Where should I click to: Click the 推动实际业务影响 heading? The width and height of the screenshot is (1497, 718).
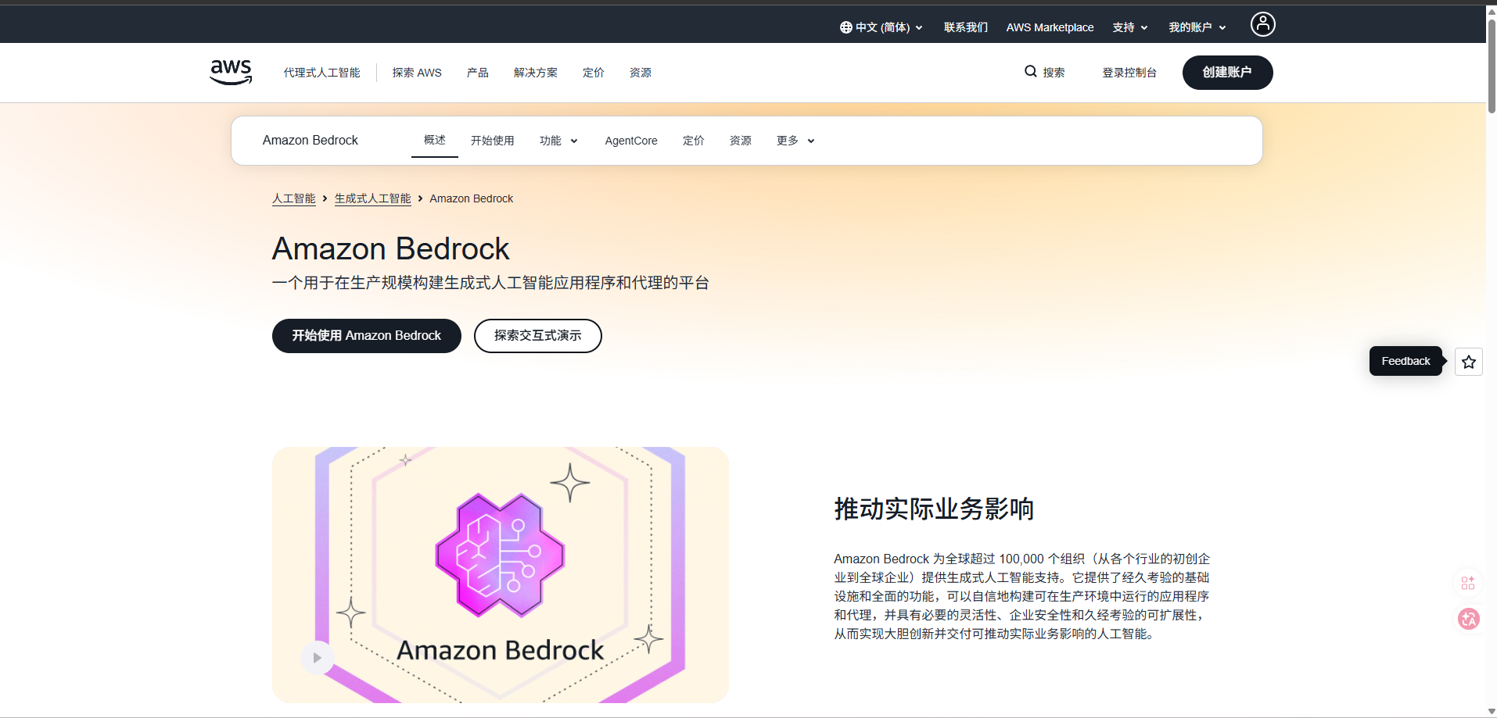coord(934,509)
